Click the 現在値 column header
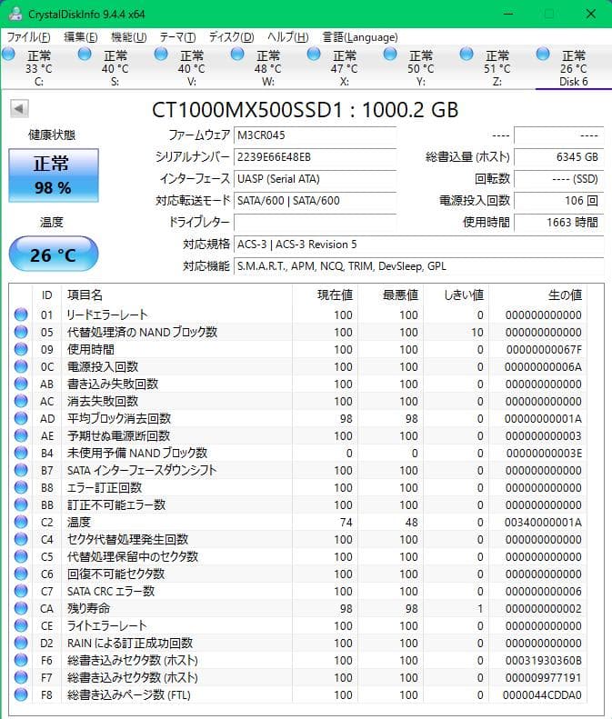Screen dimensions: 612x719 [325, 295]
